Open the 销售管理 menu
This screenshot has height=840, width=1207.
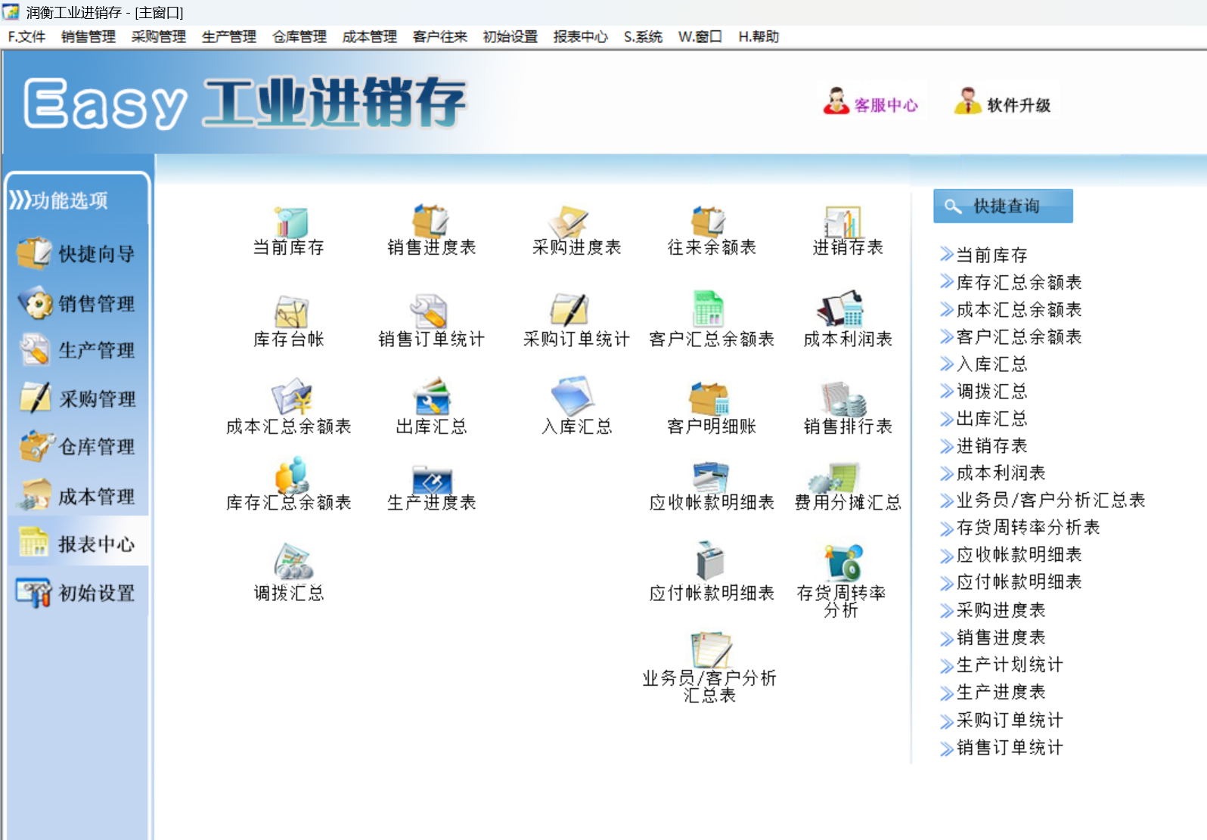point(88,36)
